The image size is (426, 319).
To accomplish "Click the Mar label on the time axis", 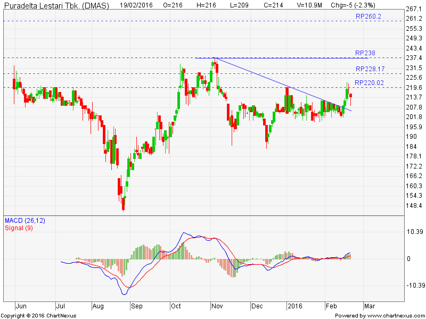I will point(369,306).
